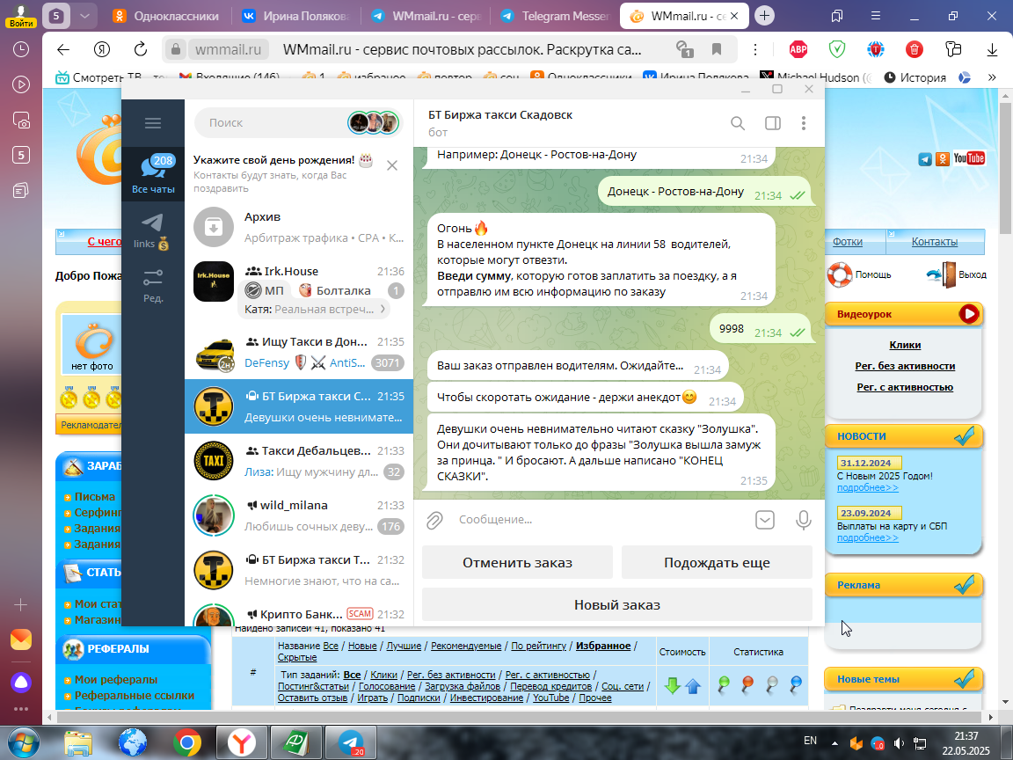The height and width of the screenshot is (760, 1013).
Task: Sort cost ascending with blue arrow
Action: [x=693, y=686]
